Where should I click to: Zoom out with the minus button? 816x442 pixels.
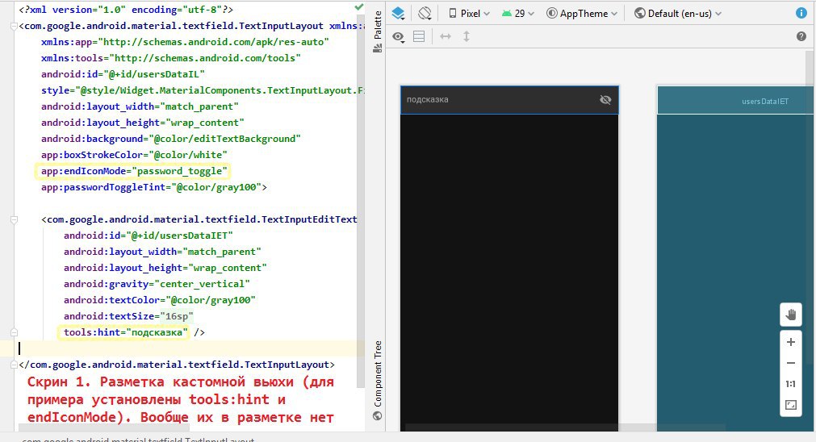(791, 363)
